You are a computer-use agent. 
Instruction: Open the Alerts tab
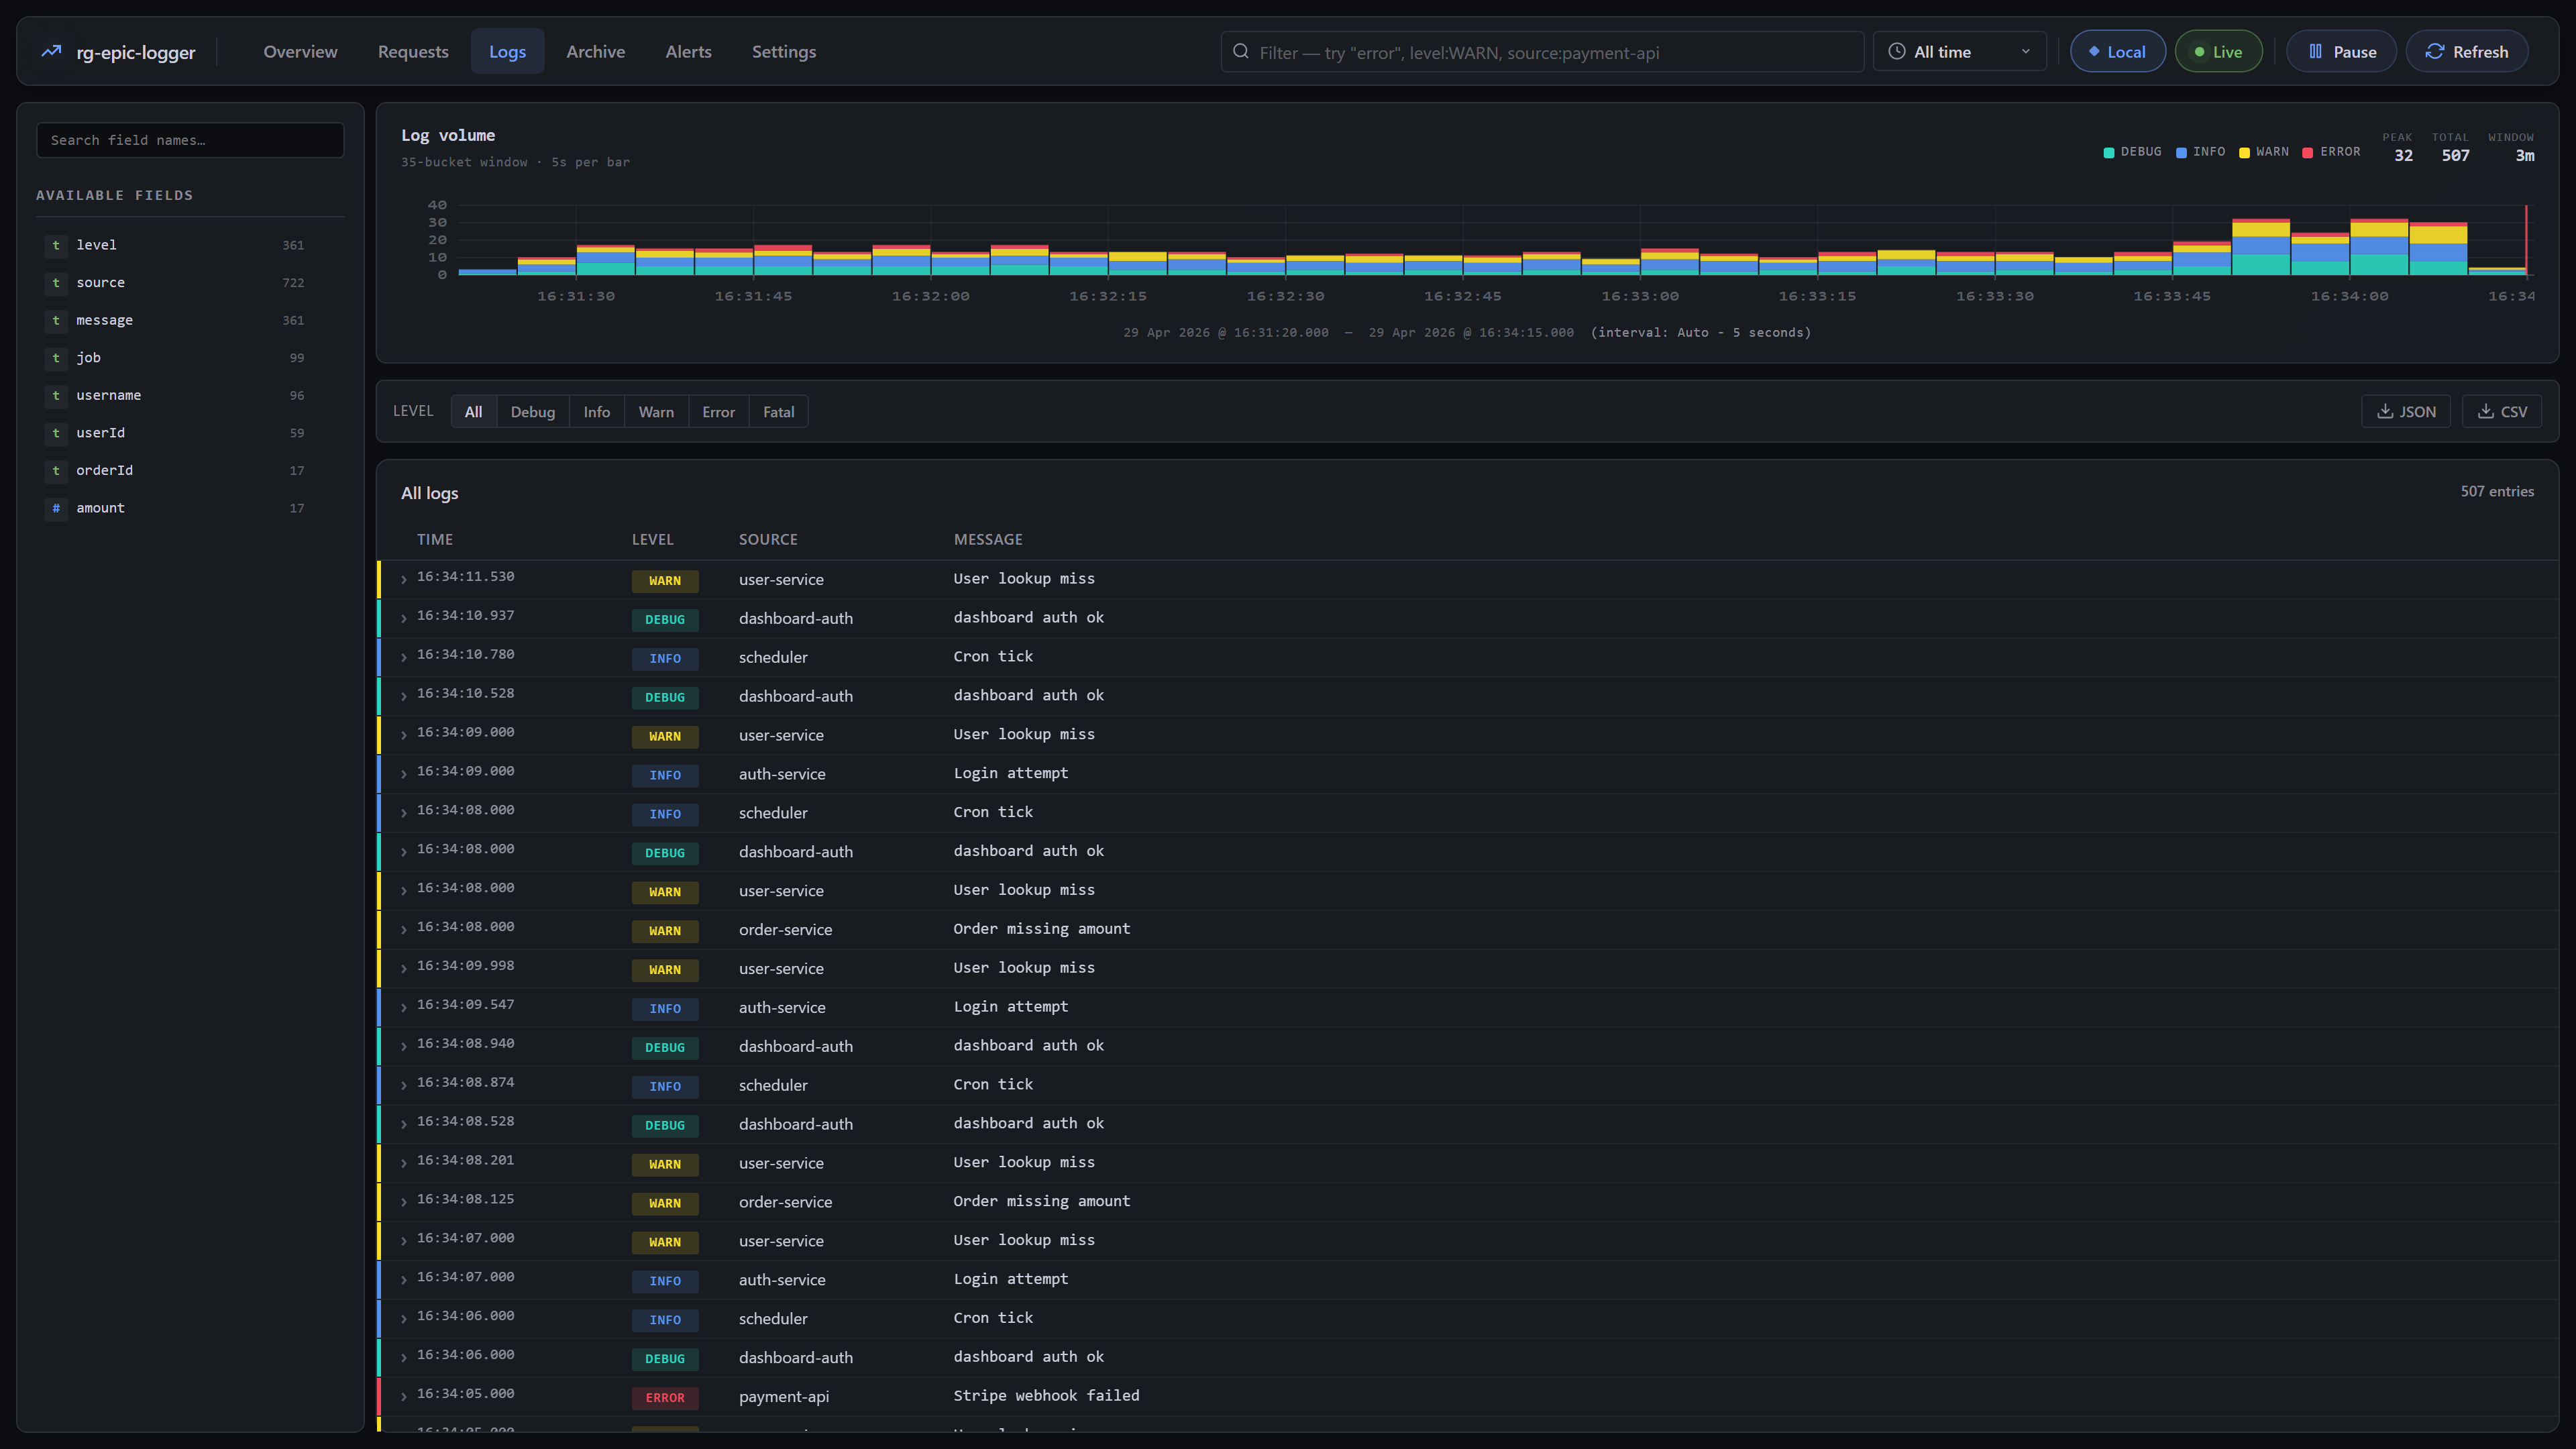pos(688,51)
